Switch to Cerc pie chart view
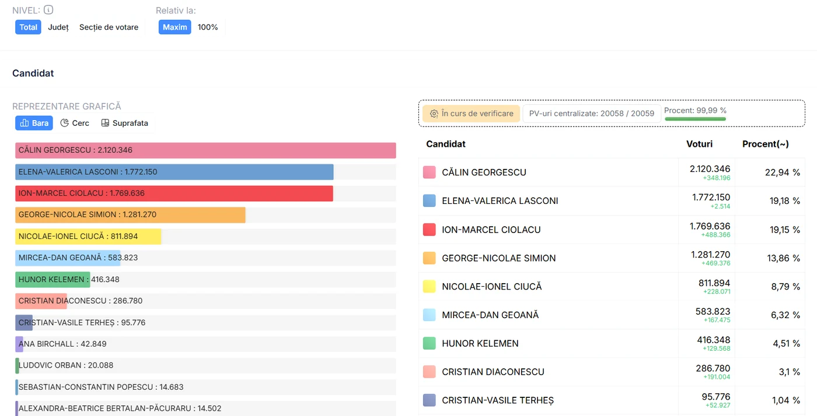817x416 pixels. pyautogui.click(x=75, y=123)
